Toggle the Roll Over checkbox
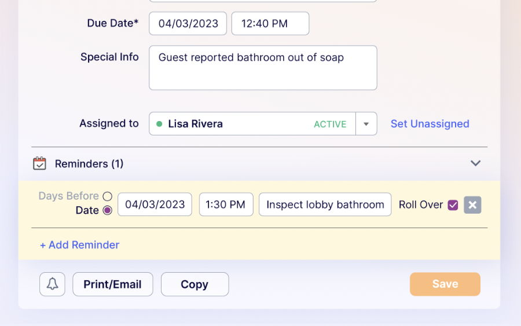The image size is (521, 326). point(453,205)
